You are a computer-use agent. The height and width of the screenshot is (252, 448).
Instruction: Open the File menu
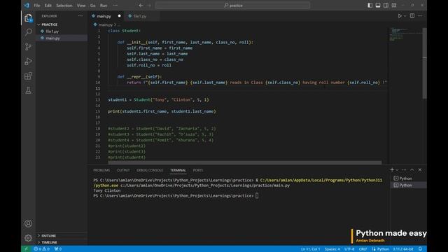(x=37, y=6)
